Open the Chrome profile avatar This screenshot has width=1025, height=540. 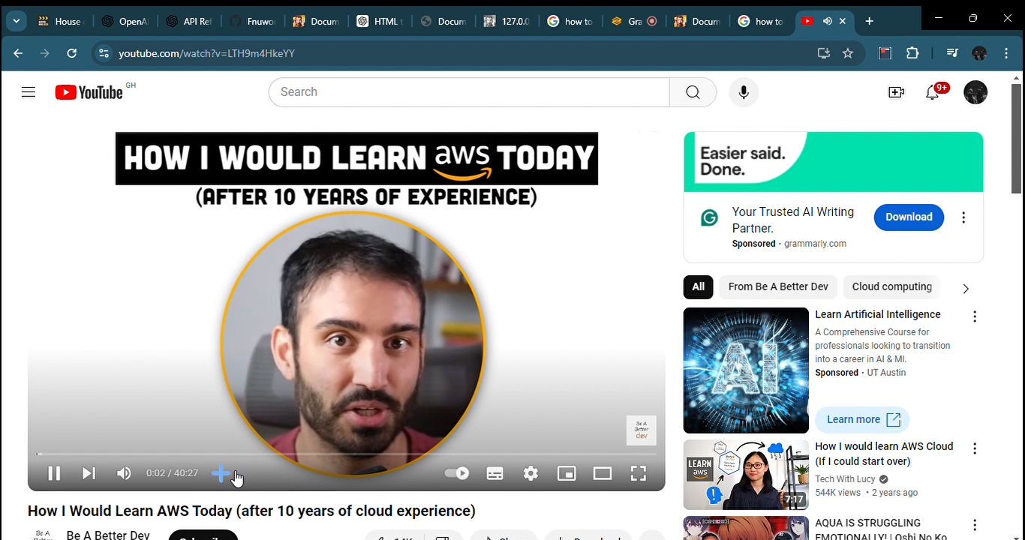pos(979,53)
